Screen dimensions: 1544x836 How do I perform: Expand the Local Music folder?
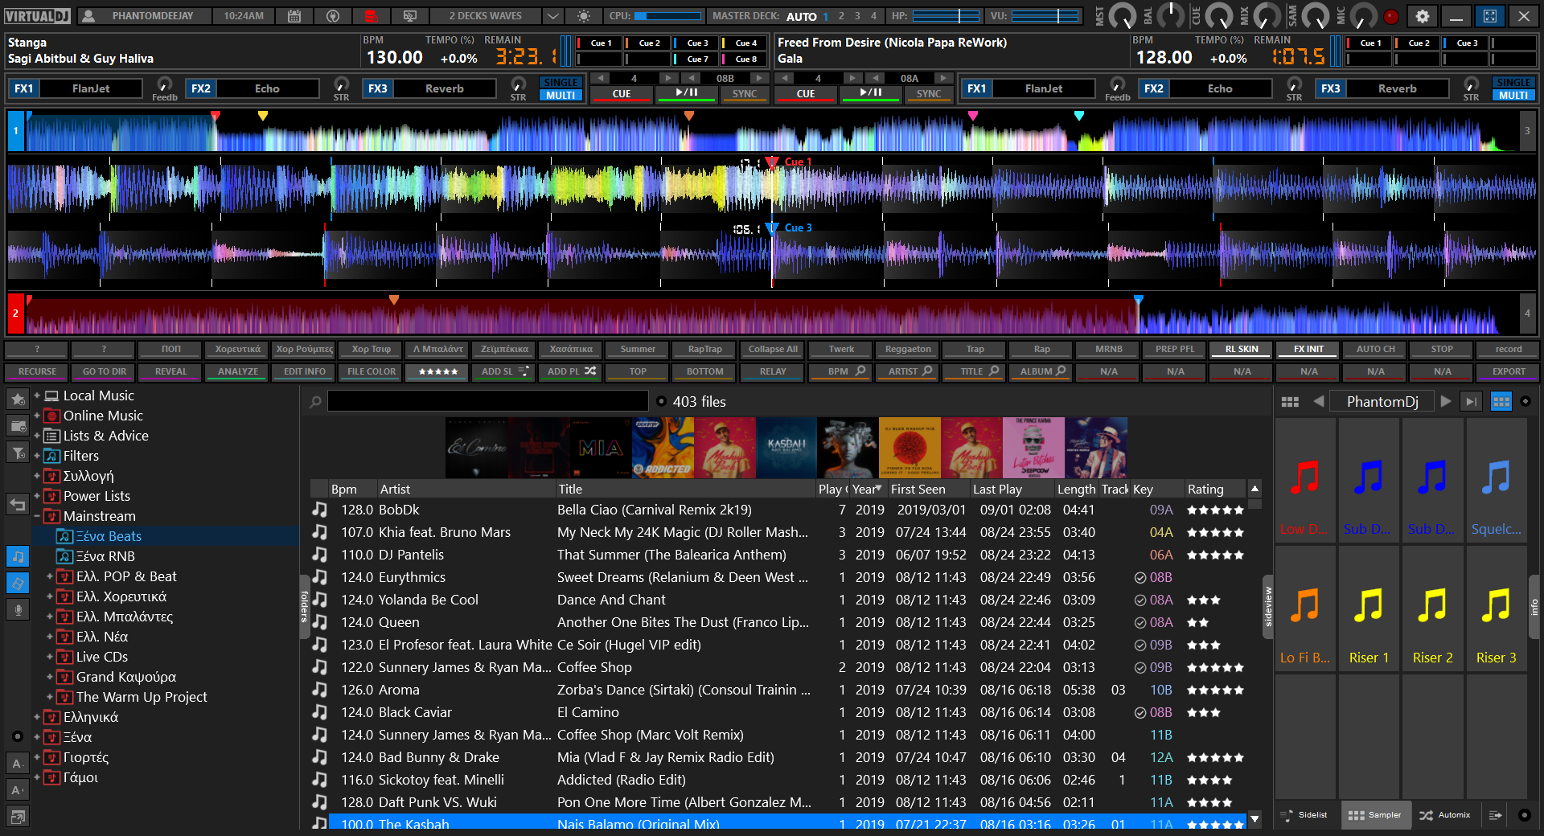37,395
